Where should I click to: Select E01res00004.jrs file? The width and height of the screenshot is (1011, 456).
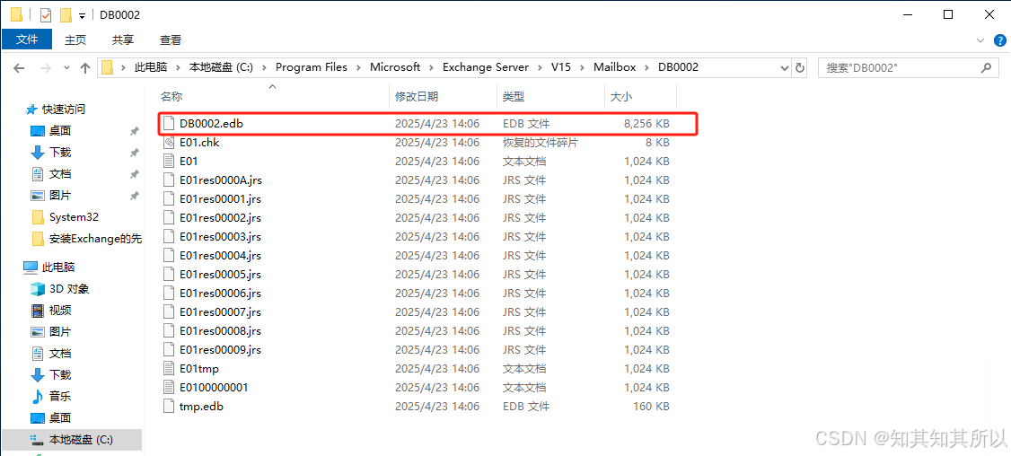[x=220, y=256]
